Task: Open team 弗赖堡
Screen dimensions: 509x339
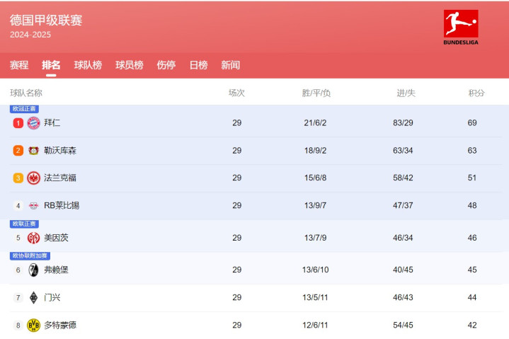Action: [56, 270]
